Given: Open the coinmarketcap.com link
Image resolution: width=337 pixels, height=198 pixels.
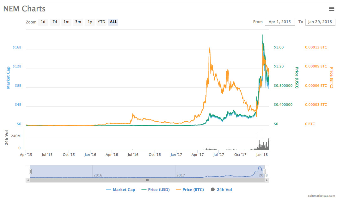Looking at the screenshot, I should coord(322,195).
